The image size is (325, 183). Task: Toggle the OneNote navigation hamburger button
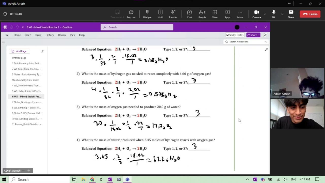coord(4,42)
